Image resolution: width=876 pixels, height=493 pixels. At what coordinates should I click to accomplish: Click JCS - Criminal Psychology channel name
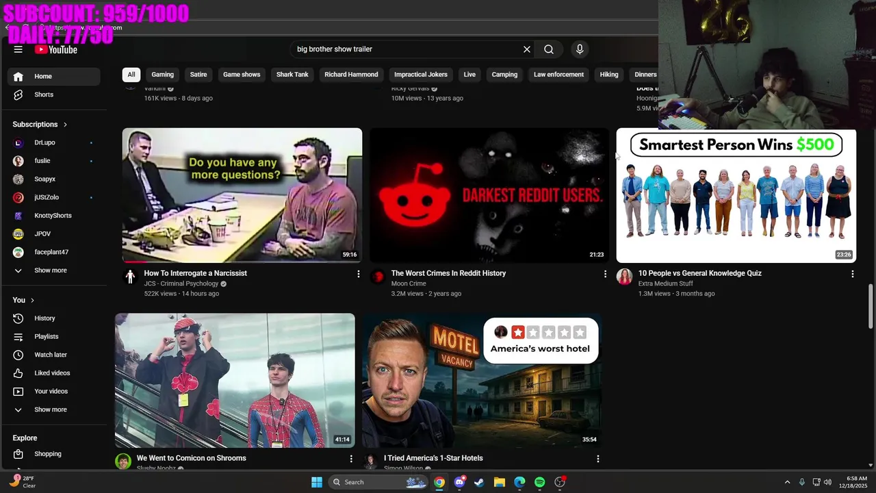coord(181,283)
